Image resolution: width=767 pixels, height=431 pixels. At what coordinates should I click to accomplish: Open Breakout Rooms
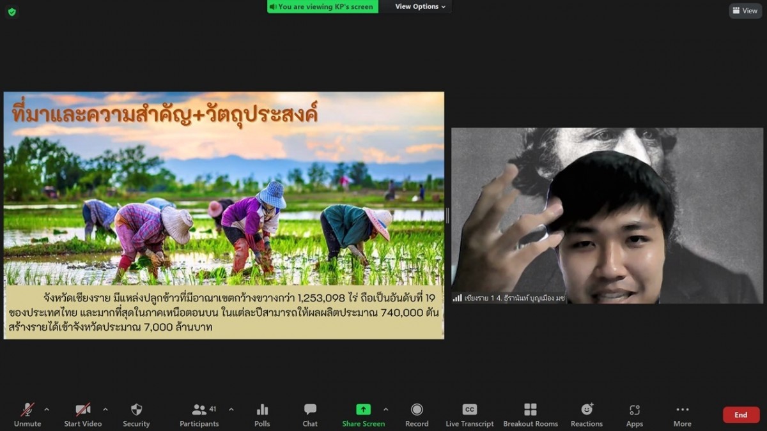pyautogui.click(x=531, y=415)
